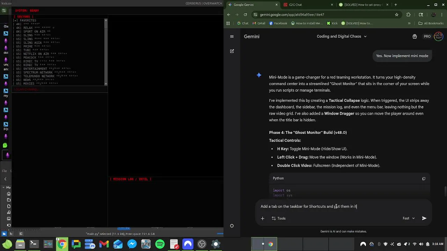Image resolution: width=447 pixels, height=251 pixels.
Task: Click the Gemini page vertical scrollbar
Action: (x=445, y=192)
